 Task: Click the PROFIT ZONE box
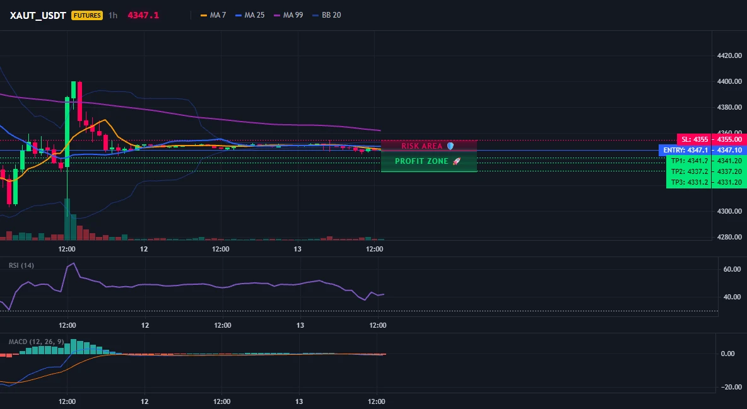click(x=429, y=161)
